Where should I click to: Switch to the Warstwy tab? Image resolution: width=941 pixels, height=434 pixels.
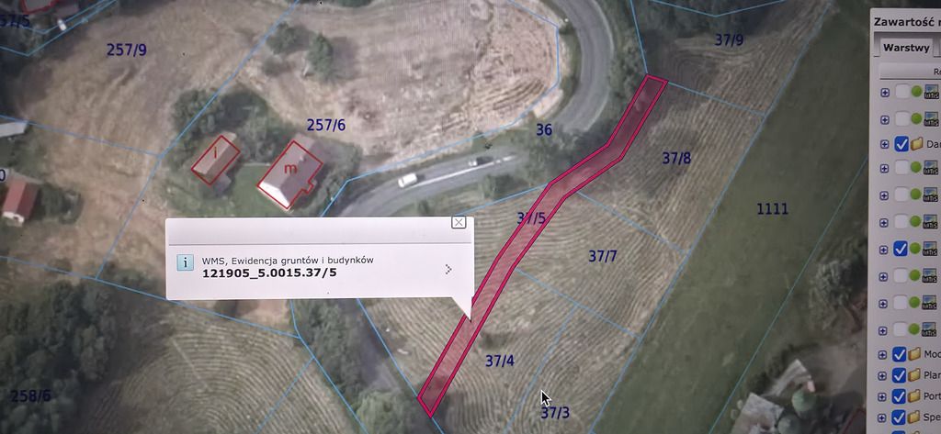pyautogui.click(x=906, y=48)
